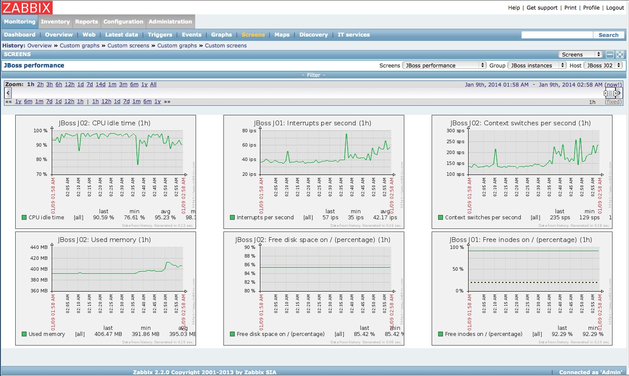Open Discovery submenu

coord(313,35)
